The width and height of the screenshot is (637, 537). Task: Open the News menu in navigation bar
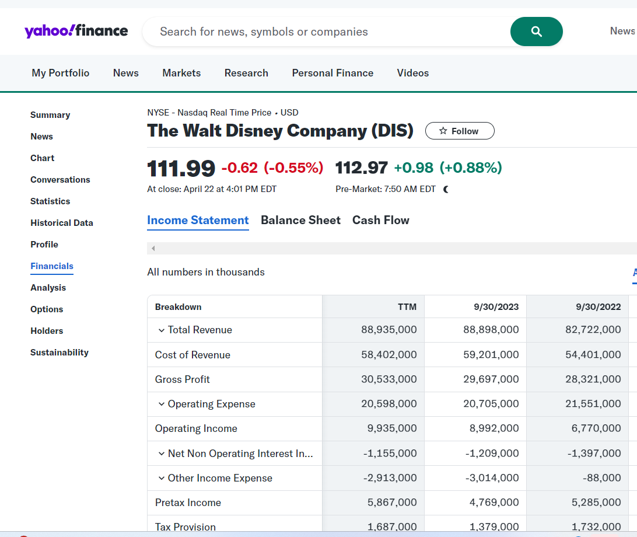[x=126, y=73]
